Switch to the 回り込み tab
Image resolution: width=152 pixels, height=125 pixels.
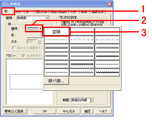42,12
